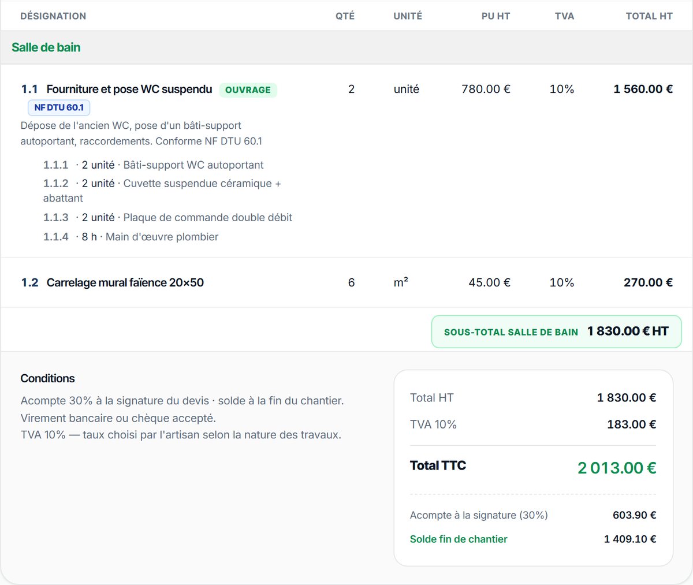Click unit price 45.00 €

pos(489,282)
